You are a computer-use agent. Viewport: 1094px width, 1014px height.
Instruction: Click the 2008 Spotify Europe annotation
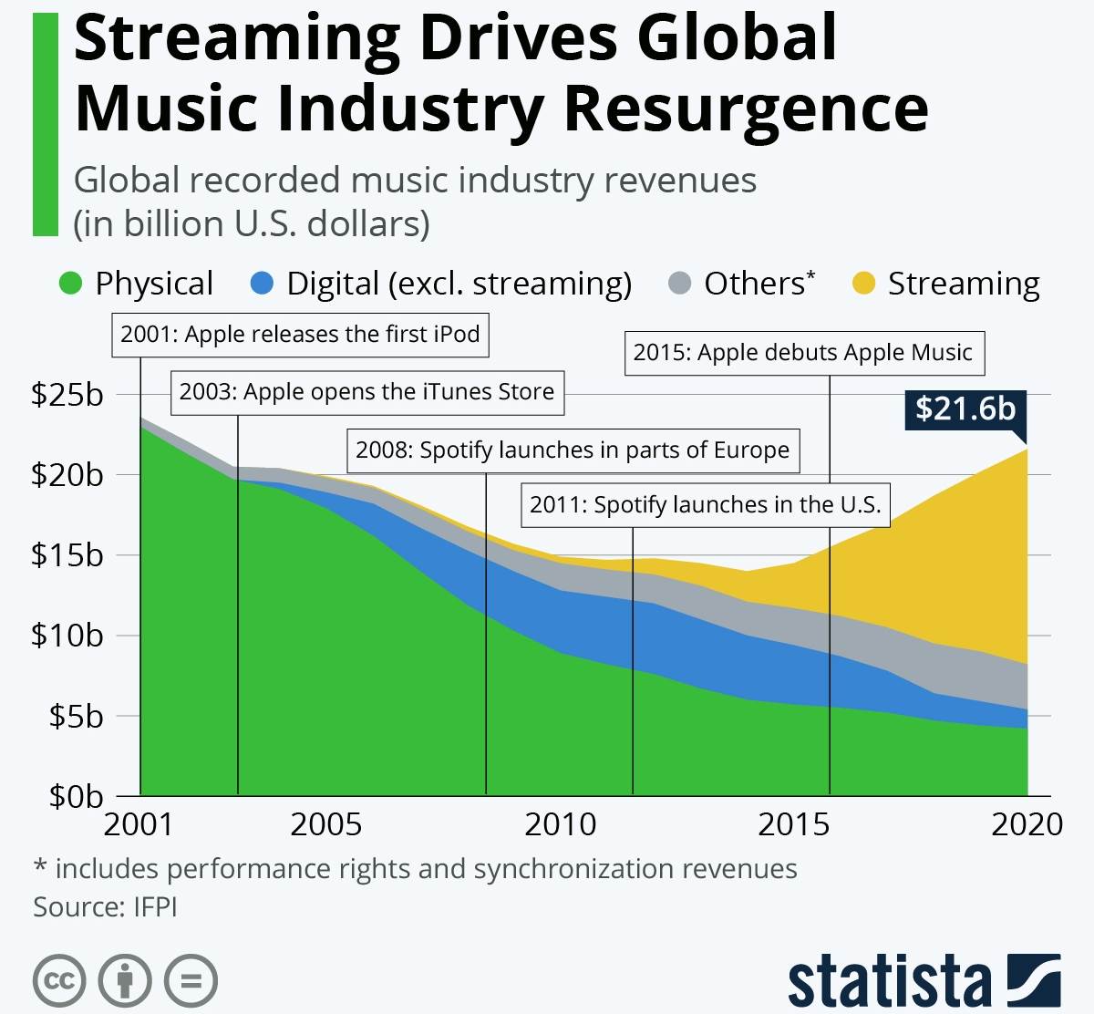point(573,450)
